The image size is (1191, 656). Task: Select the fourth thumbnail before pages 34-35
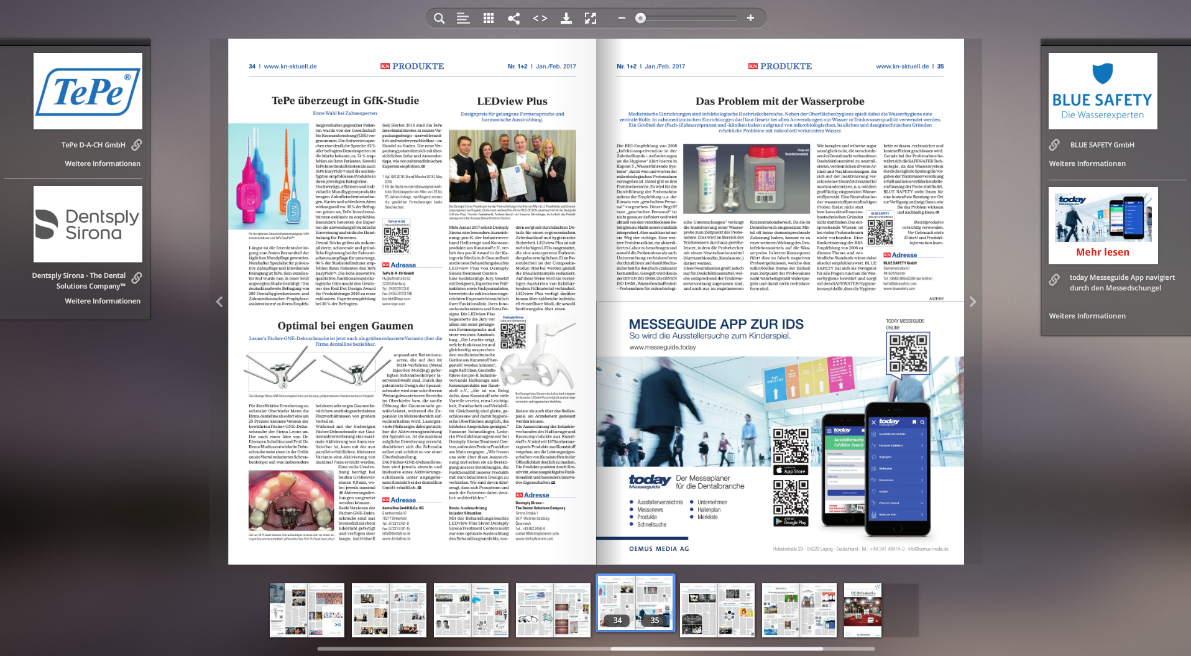click(553, 610)
